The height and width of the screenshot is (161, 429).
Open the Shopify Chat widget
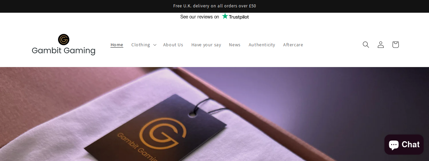pyautogui.click(x=404, y=145)
